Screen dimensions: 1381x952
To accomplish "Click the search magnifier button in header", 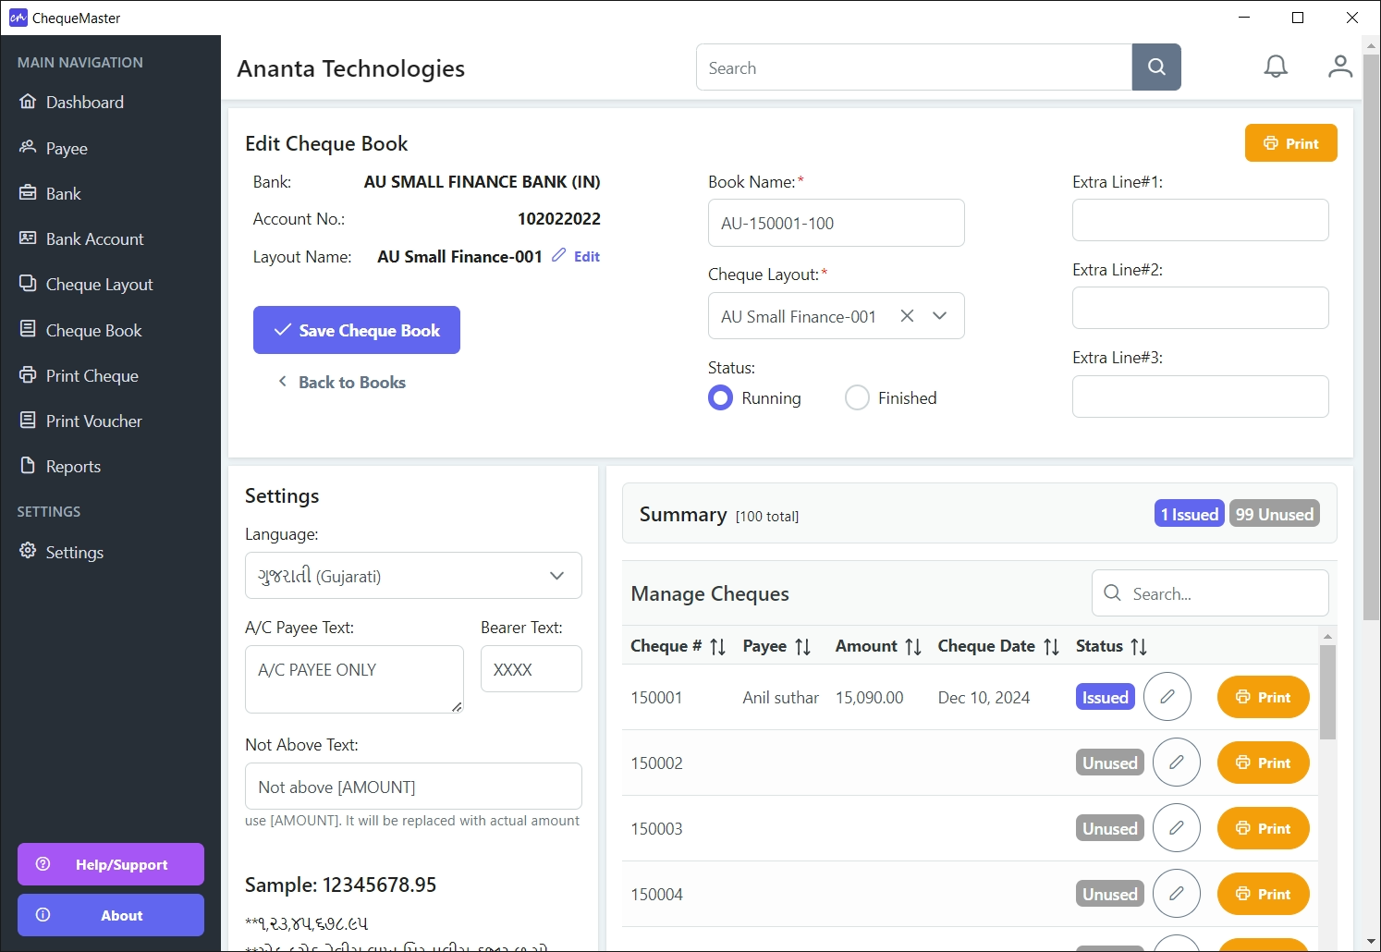I will (x=1156, y=67).
